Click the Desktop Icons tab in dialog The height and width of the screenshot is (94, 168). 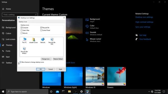[x=23, y=22]
